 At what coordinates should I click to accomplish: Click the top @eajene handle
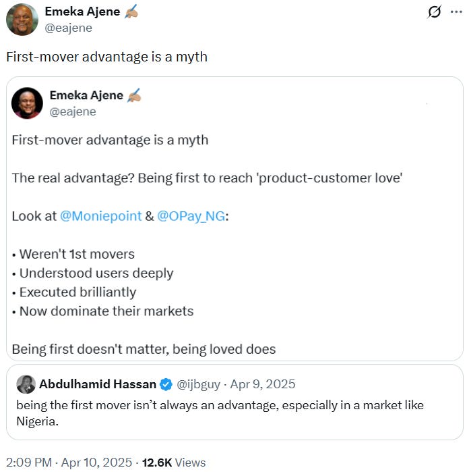[x=68, y=28]
